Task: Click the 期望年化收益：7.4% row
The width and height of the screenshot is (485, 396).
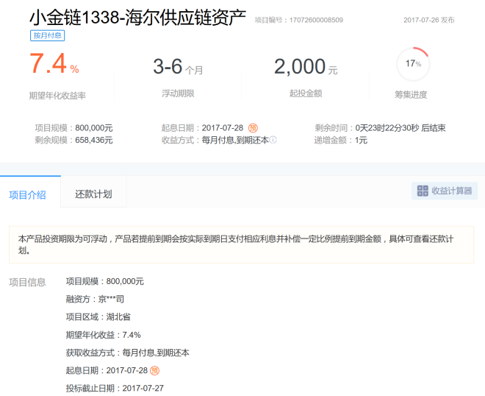Action: point(104,335)
